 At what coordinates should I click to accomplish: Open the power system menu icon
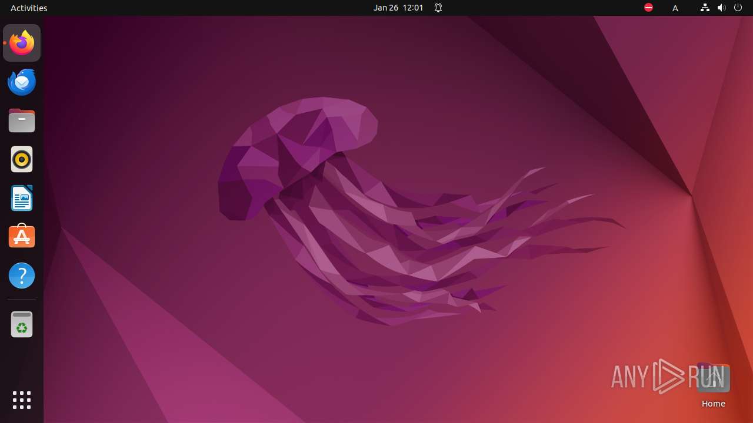coord(738,8)
